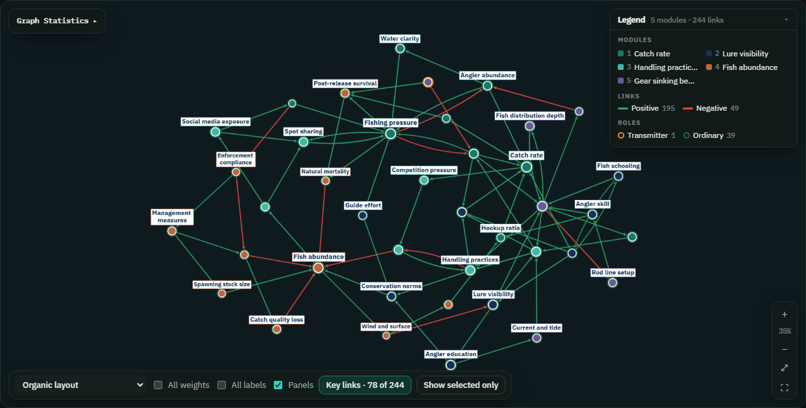Select the Spawning stock size node

click(222, 293)
